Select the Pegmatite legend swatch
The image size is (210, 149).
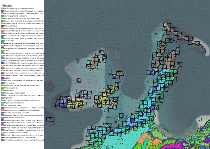click(2, 98)
